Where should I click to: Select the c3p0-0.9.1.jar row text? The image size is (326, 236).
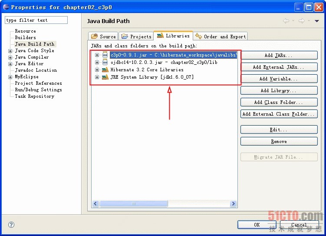pyautogui.click(x=173, y=55)
